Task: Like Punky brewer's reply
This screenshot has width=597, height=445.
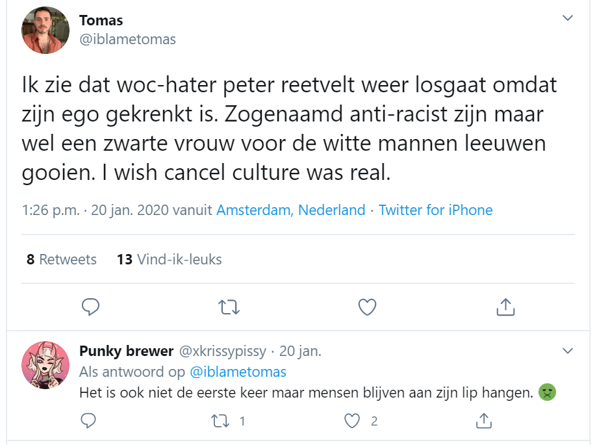Action: click(352, 421)
